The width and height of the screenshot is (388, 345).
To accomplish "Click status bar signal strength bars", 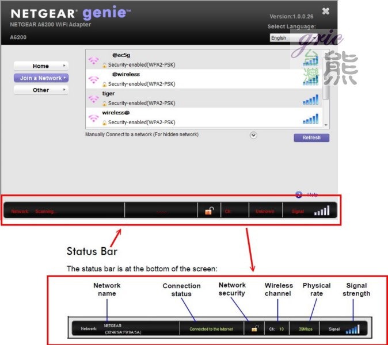I will pos(322,210).
